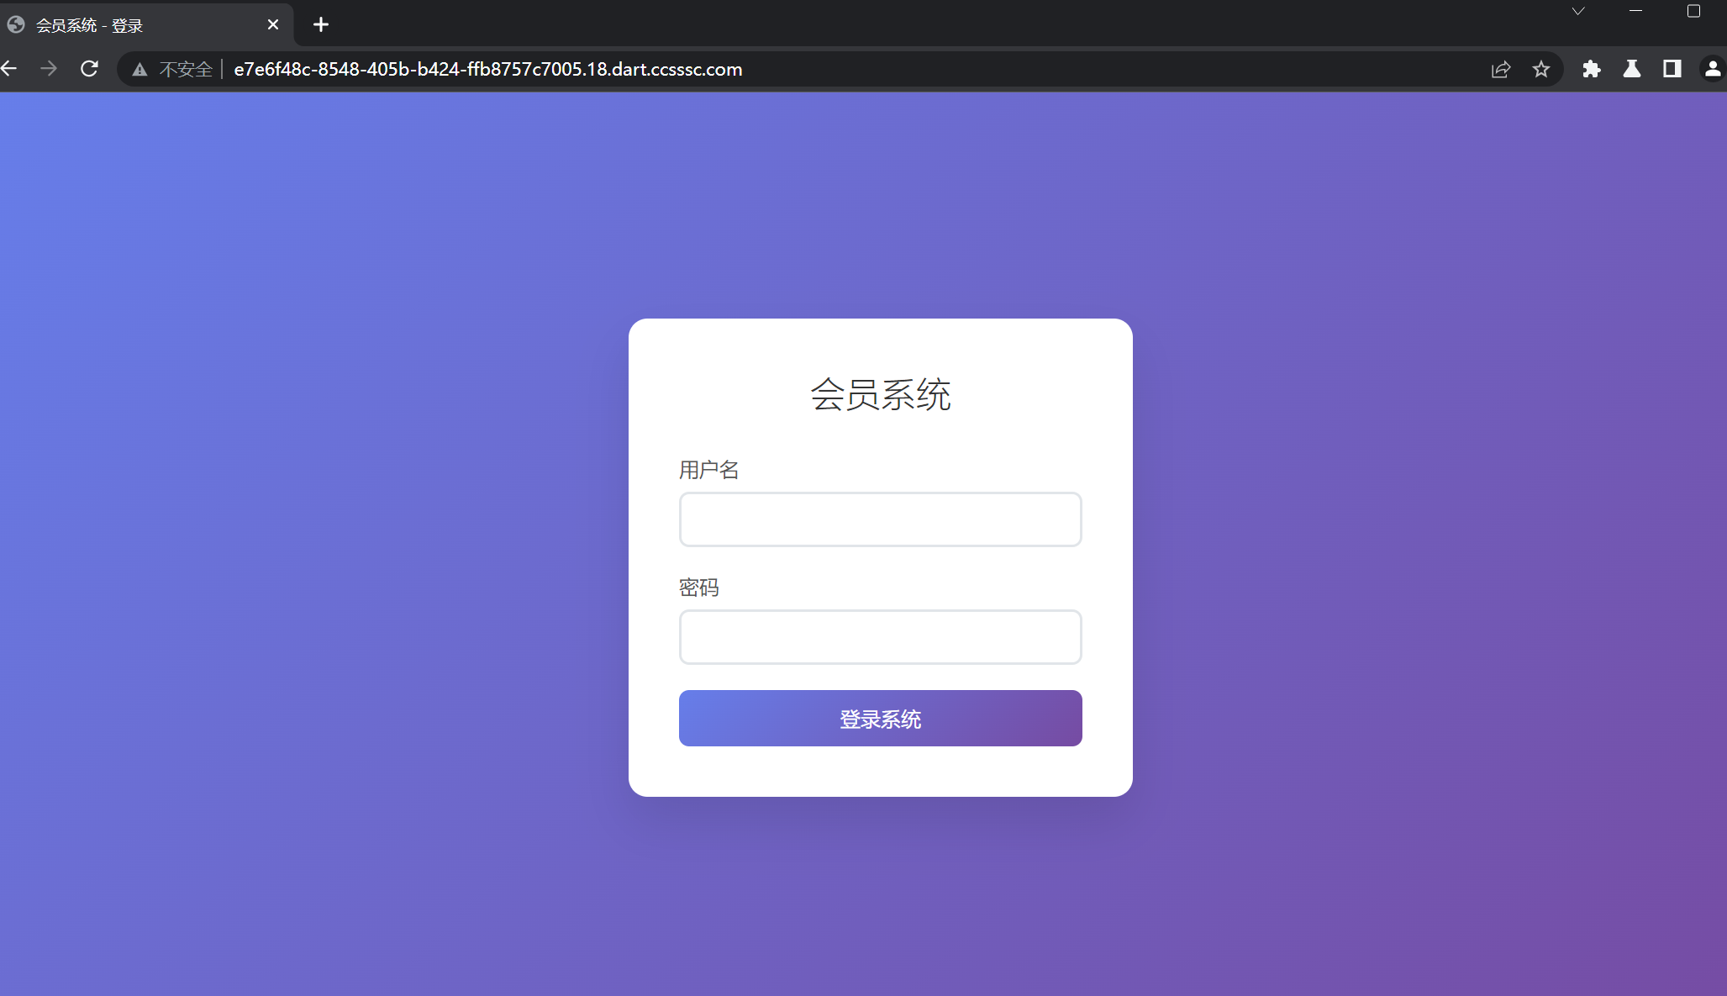The height and width of the screenshot is (996, 1727).
Task: Click the share page icon
Action: tap(1501, 70)
